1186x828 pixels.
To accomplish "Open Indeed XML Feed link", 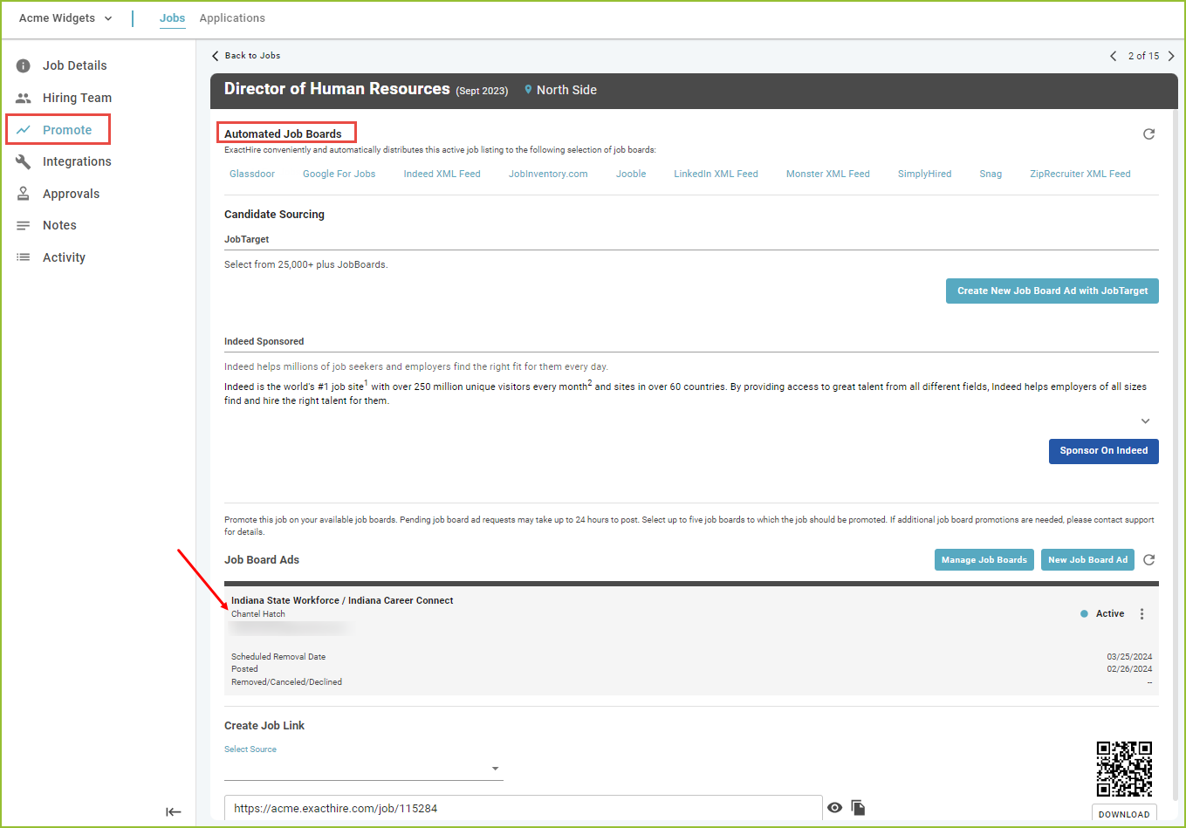I will click(442, 174).
